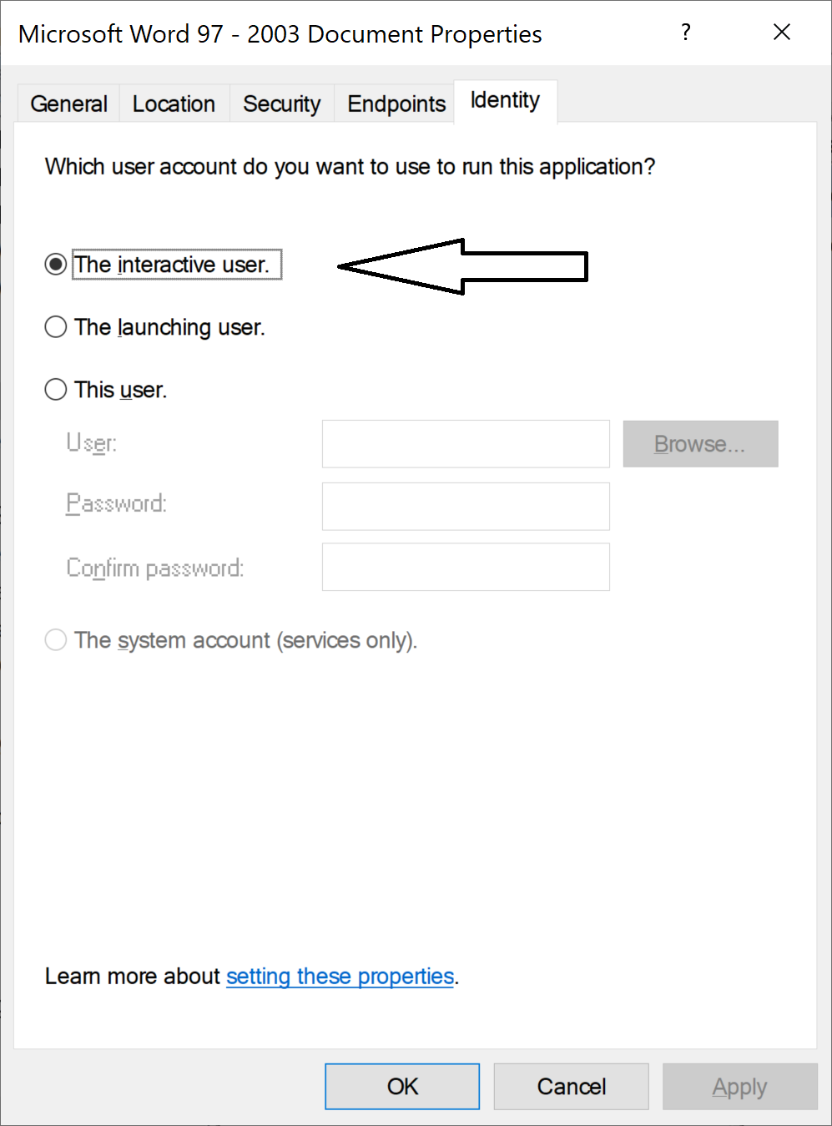The width and height of the screenshot is (832, 1126).
Task: Open the General tab
Action: coord(69,104)
